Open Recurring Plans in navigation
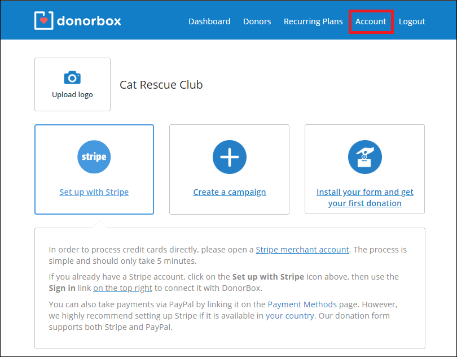Image resolution: width=457 pixels, height=357 pixels. pos(313,21)
